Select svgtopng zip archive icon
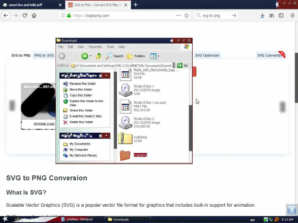 (x=125, y=139)
